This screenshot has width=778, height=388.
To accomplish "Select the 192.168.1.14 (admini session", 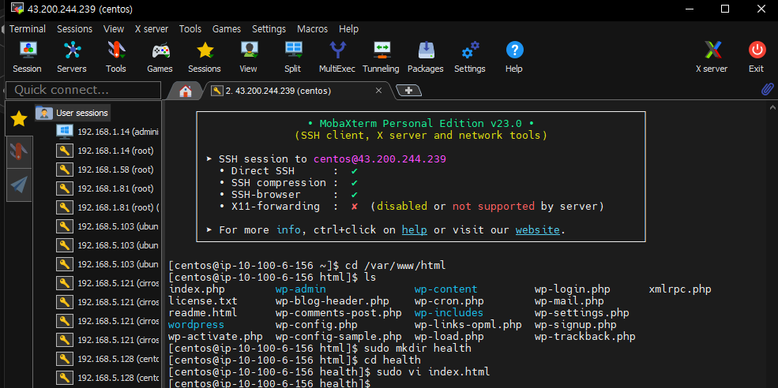I will [108, 132].
